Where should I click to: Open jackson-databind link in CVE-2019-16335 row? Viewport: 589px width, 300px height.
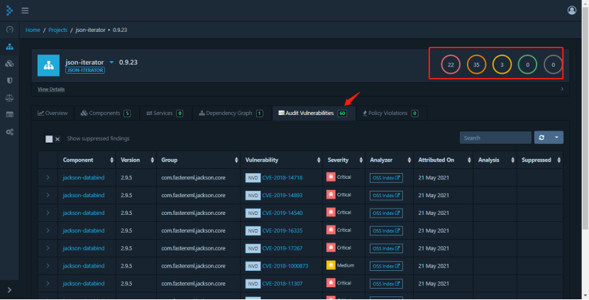84,230
